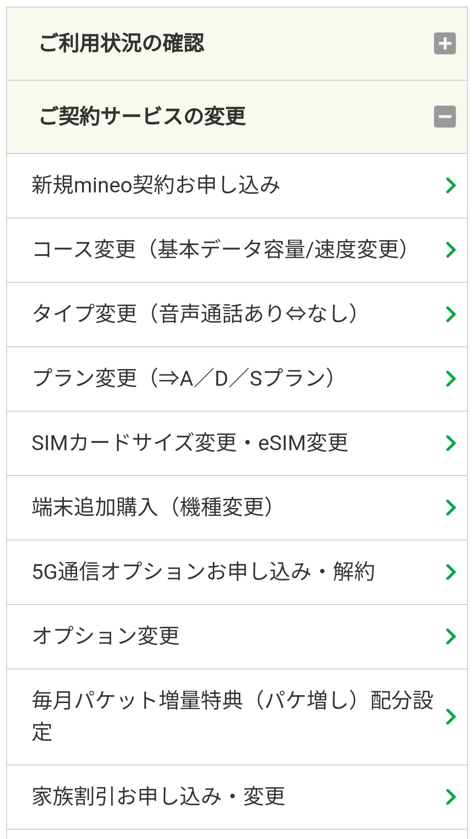Open 毎月パケット増量特典 (パケ増し) 配分設定

(x=232, y=716)
